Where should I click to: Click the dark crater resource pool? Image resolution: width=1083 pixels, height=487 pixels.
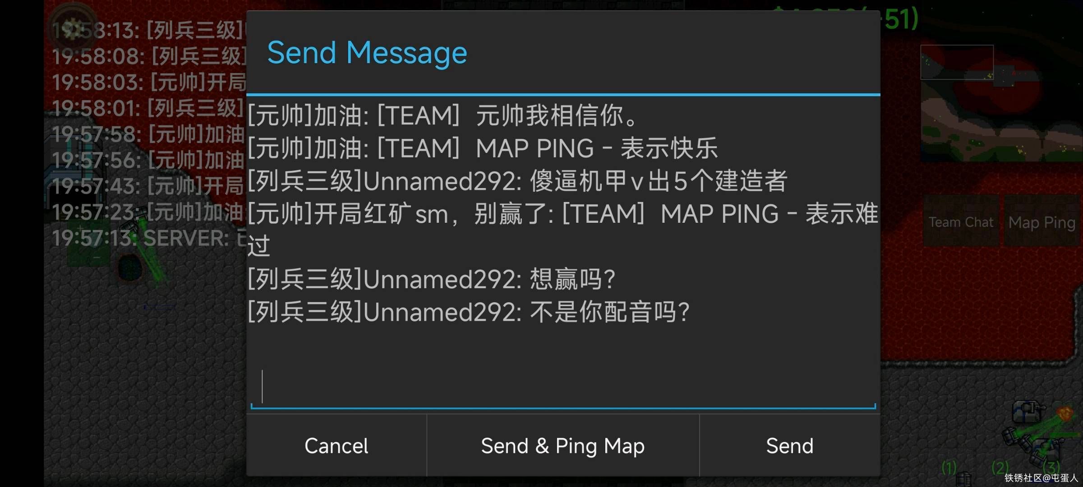click(130, 267)
